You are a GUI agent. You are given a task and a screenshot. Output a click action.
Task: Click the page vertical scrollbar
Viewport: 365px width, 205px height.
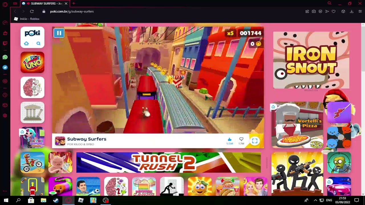click(363, 109)
